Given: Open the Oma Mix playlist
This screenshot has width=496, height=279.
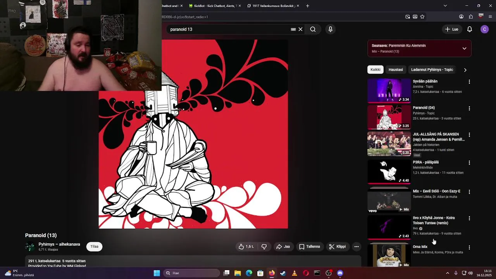Looking at the screenshot, I should [x=420, y=247].
